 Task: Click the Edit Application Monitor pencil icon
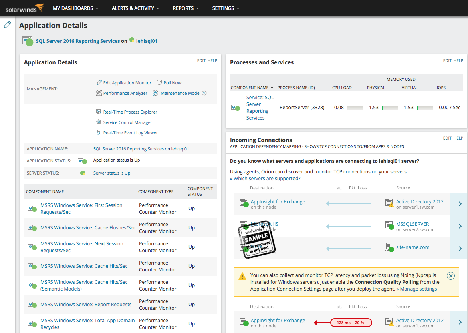click(99, 82)
